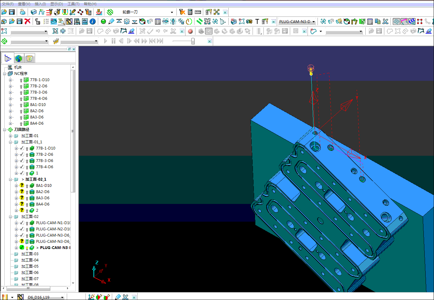
Task: Click the calculator icon
Action: (x=190, y=12)
